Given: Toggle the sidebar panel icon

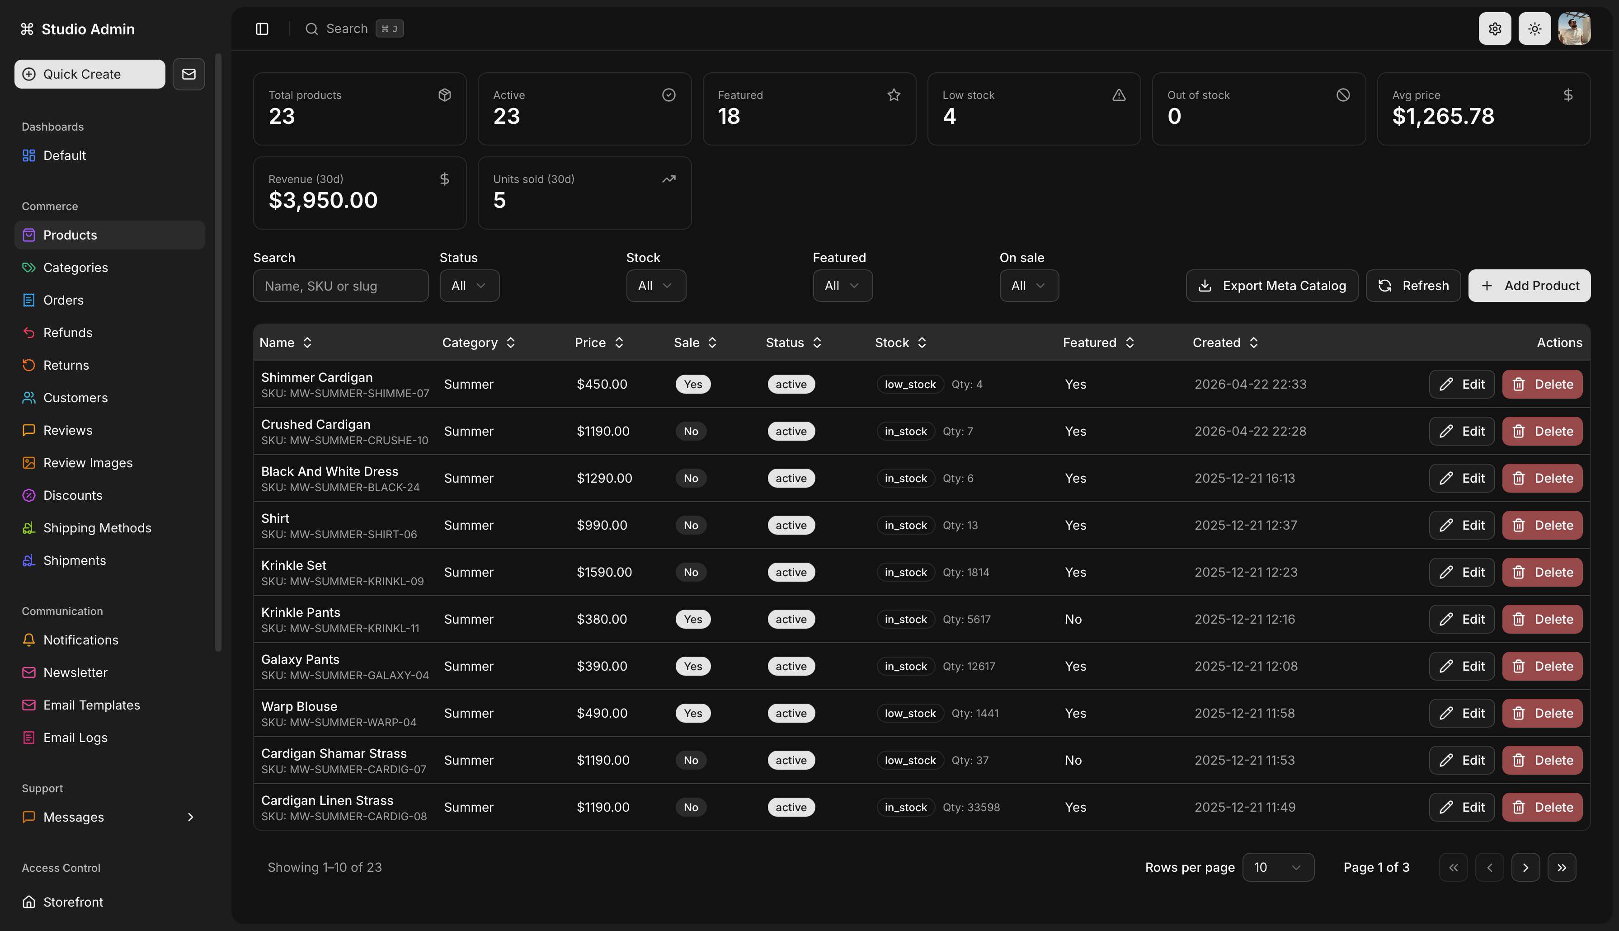Looking at the screenshot, I should pos(262,29).
